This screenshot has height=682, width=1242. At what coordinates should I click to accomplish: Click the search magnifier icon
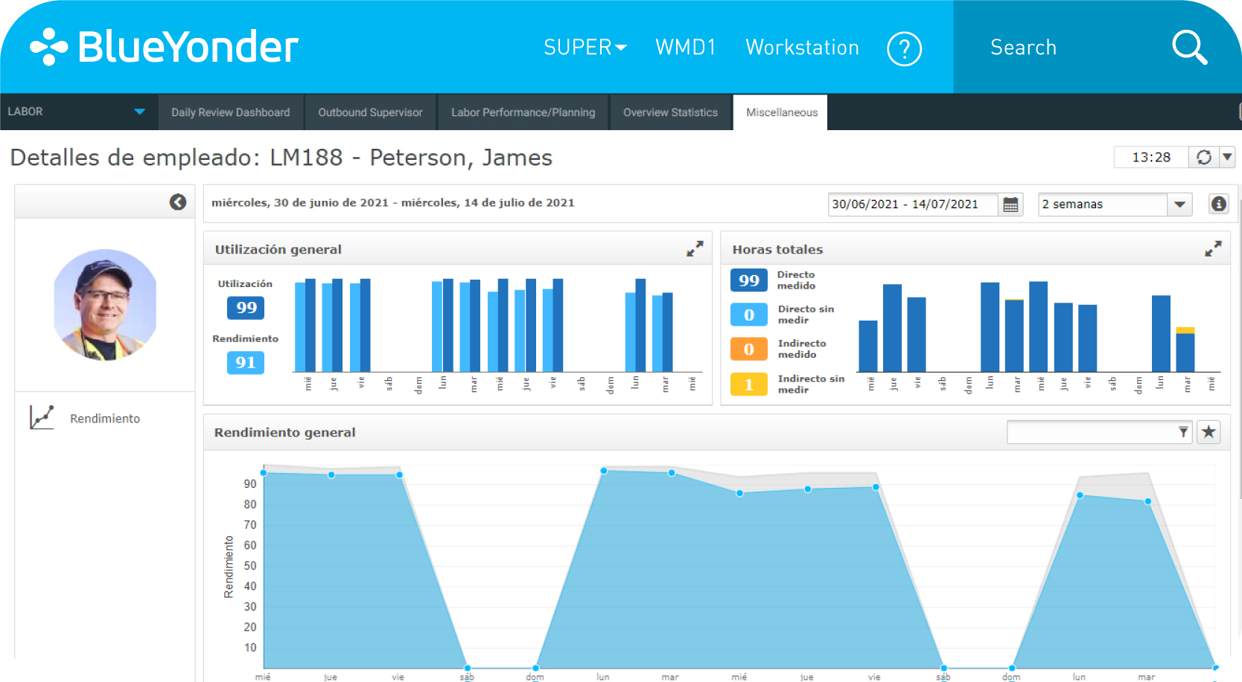click(1189, 47)
